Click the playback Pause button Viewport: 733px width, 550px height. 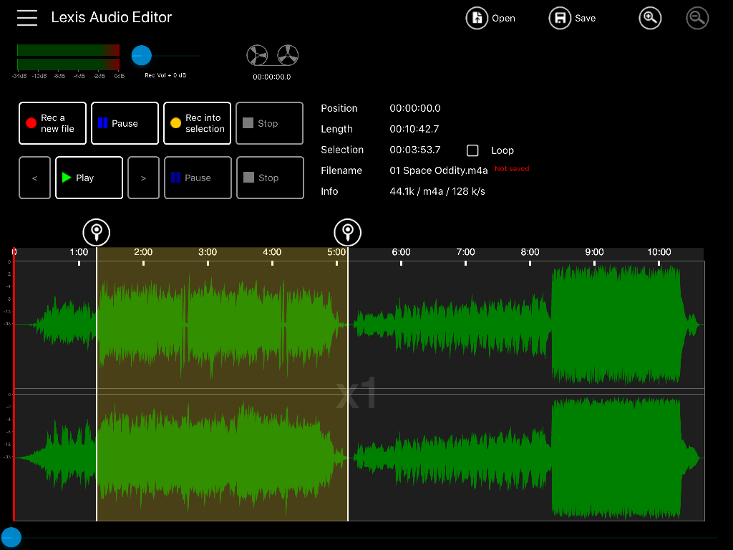(x=198, y=178)
